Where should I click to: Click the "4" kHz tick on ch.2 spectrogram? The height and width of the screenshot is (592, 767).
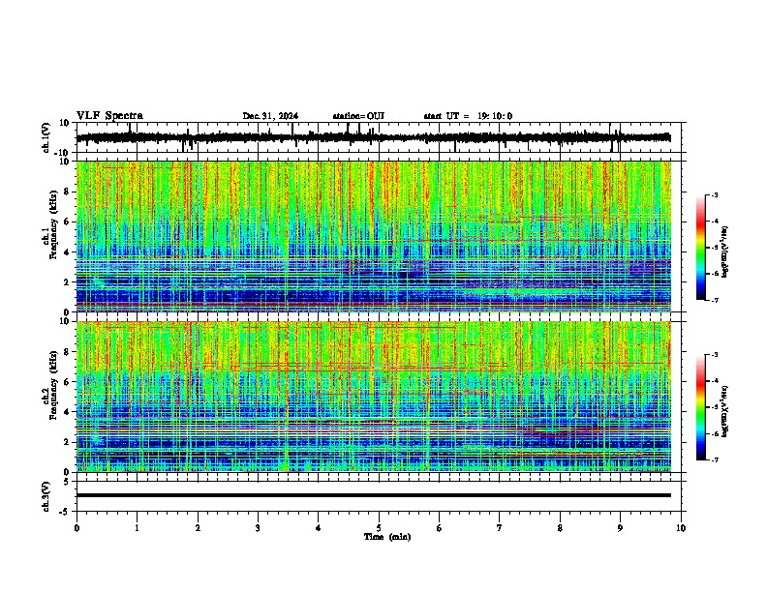click(68, 412)
